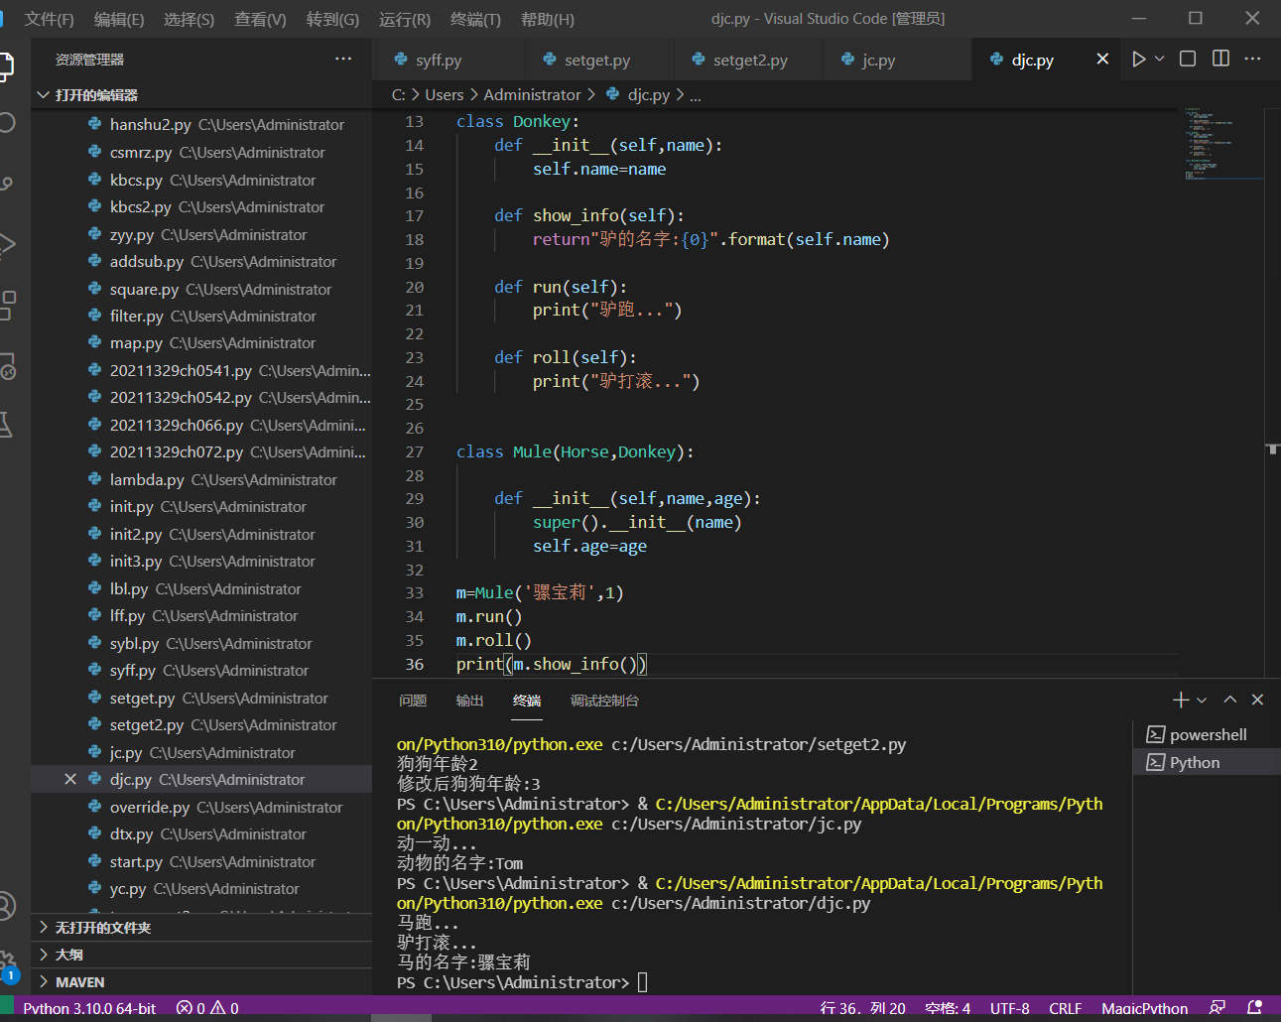The height and width of the screenshot is (1022, 1281).
Task: Close the terminal panel
Action: 1257,700
